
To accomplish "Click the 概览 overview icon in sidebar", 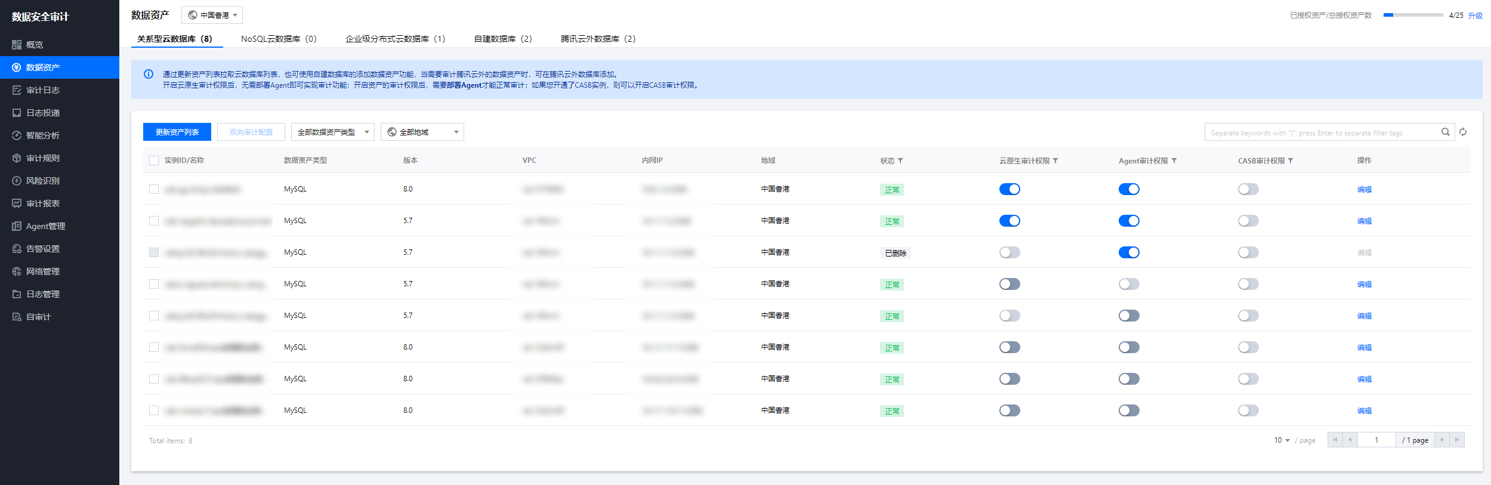I will [17, 45].
